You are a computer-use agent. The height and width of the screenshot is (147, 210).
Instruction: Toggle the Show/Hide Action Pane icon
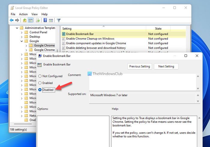(x=51, y=20)
